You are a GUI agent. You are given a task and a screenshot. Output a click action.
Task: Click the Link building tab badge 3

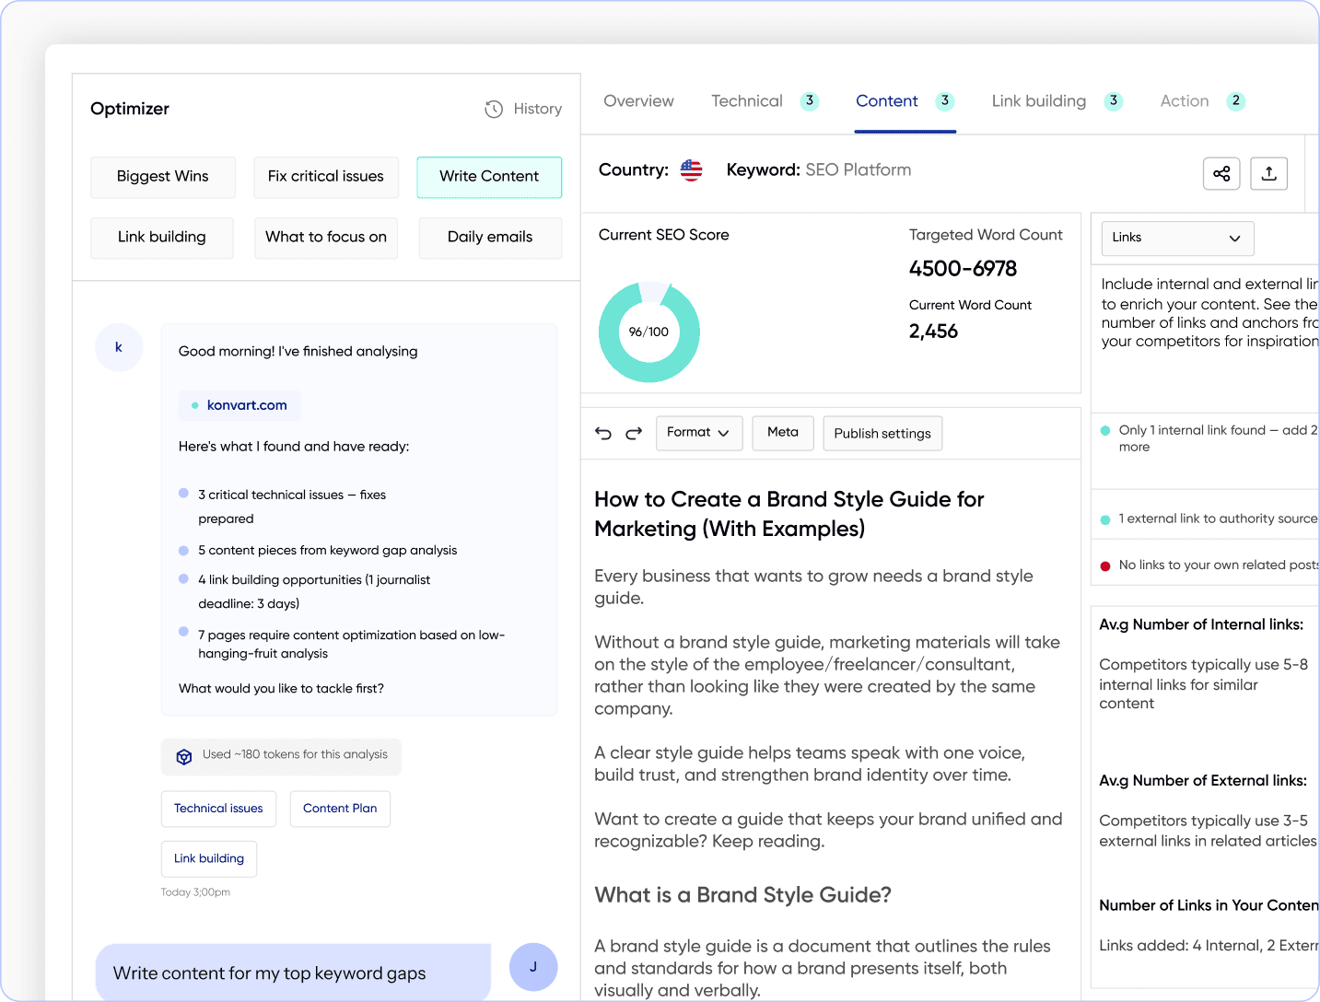[x=1114, y=101]
